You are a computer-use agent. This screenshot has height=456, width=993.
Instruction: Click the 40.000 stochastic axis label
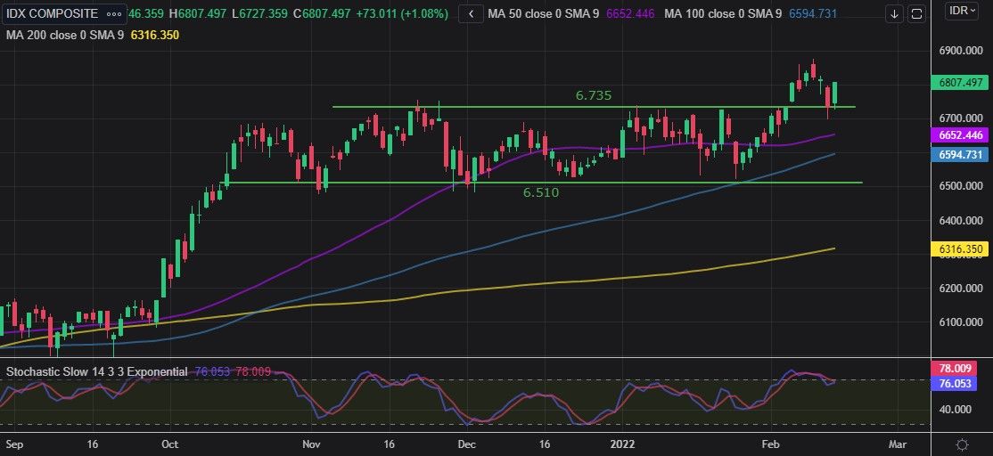click(x=955, y=410)
